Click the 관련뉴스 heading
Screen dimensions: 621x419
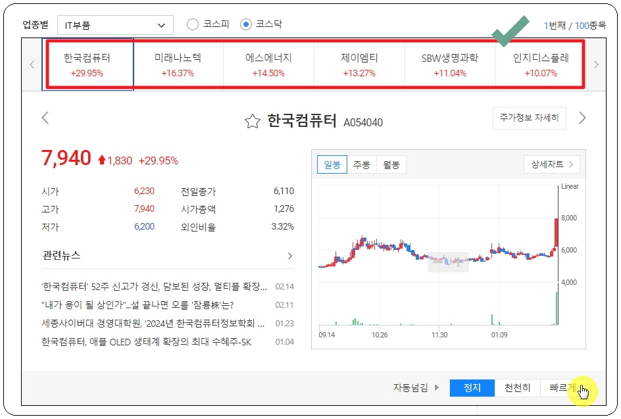[x=61, y=255]
